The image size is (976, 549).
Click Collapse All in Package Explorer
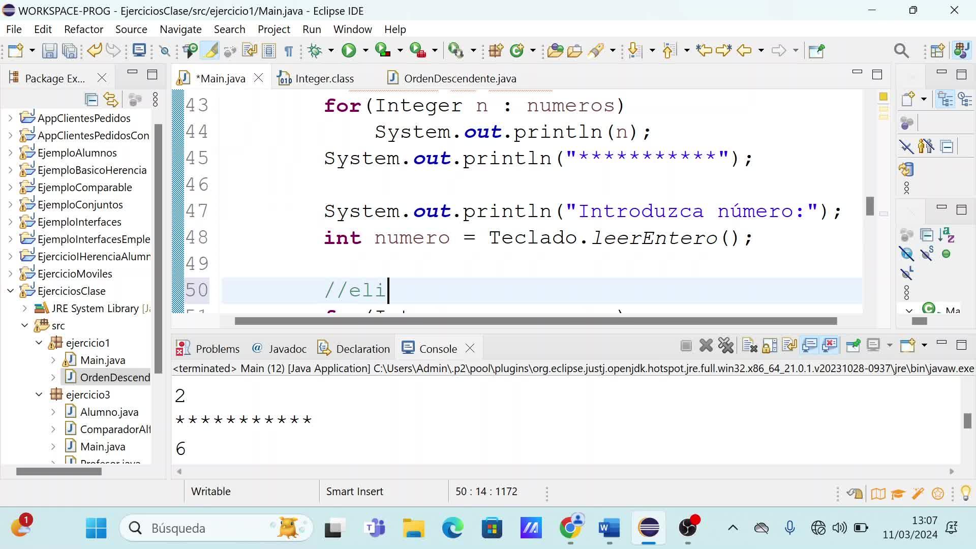91,100
